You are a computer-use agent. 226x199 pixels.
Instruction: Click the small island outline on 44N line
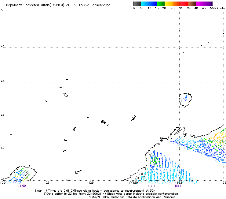coord(133,118)
